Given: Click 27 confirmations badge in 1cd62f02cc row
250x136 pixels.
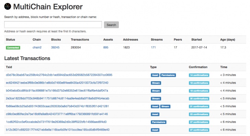Looking at the screenshot, I should coord(199,122).
